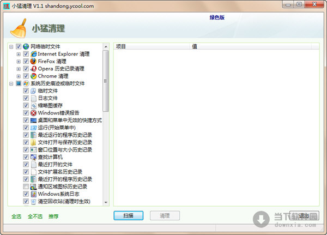327x235 pixels.
Task: Expand the Internet Explorer 清理 node
Action: pos(19,55)
